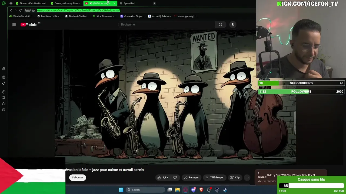Screen dimensions: 346x194
Task: Click the Clip button
Action: pos(235,178)
